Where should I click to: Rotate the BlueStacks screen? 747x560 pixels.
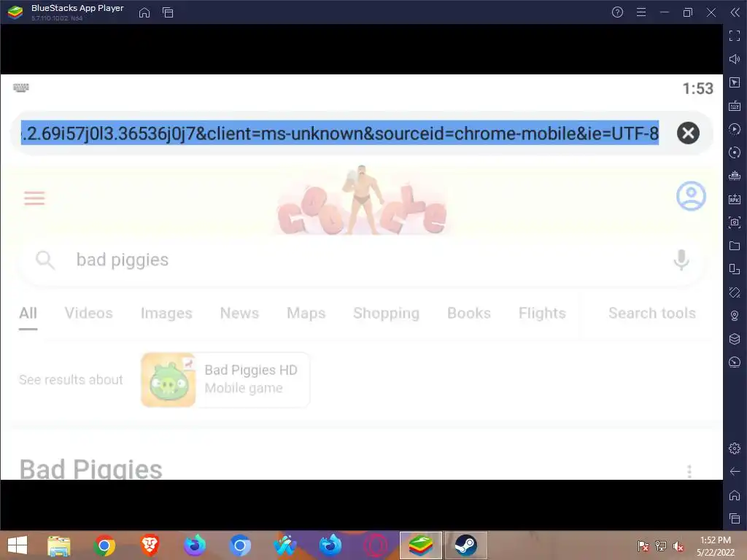pos(734,292)
